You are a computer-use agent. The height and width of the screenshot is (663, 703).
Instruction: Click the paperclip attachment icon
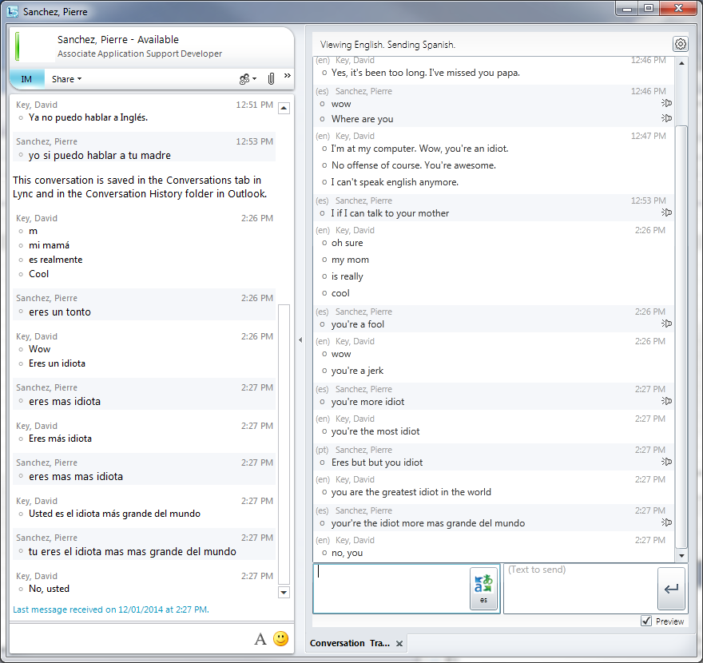pos(271,79)
